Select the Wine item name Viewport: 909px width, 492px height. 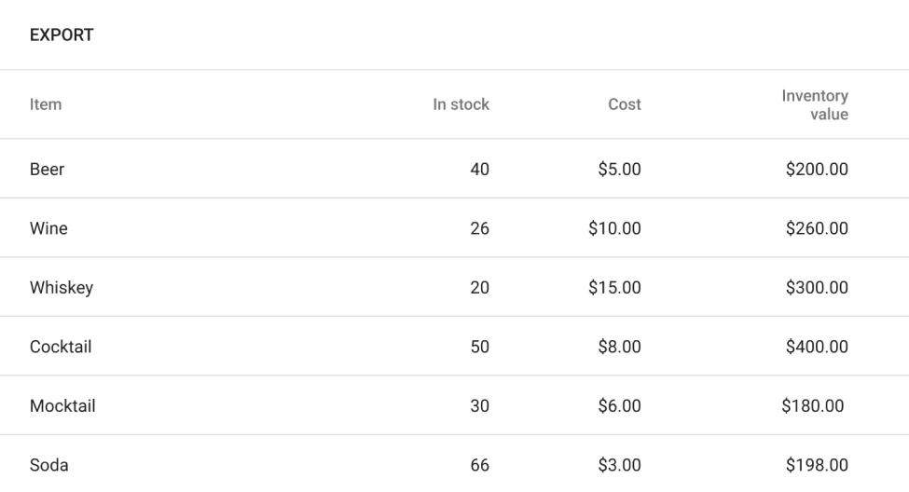click(x=48, y=228)
